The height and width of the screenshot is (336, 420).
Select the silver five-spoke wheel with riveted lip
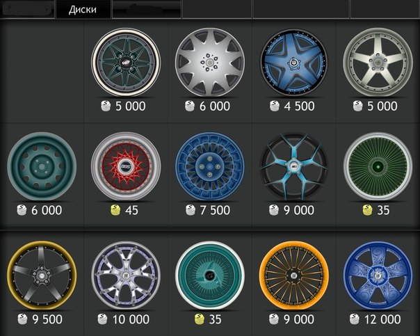[378, 63]
